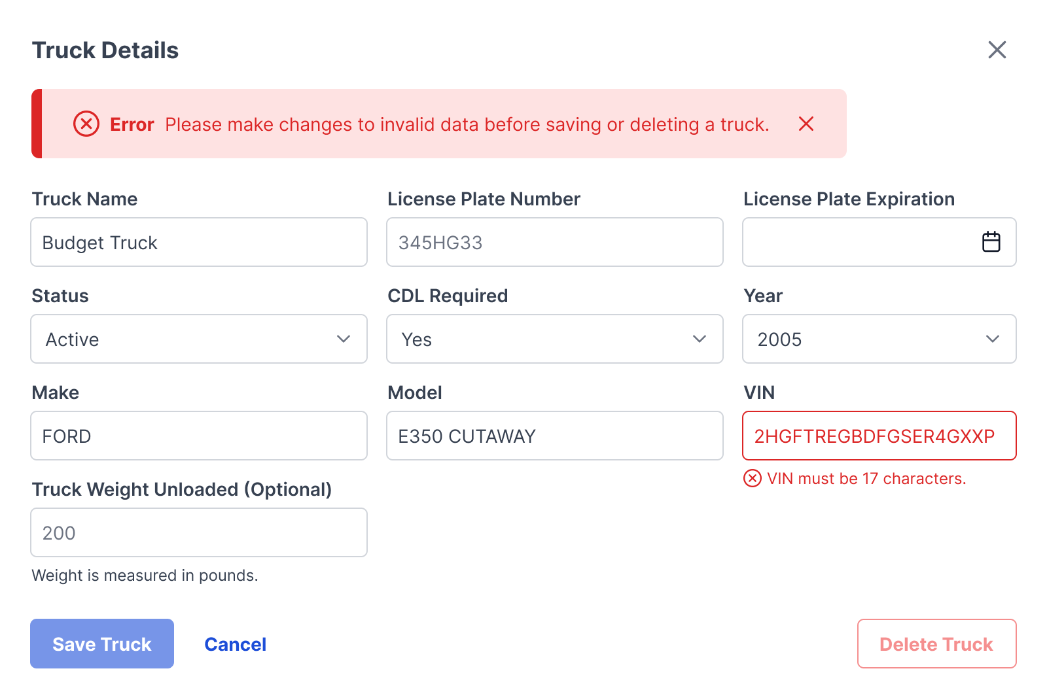Screen dimensions: 1047x692
Task: Click the error circle icon in banner
Action: click(x=86, y=124)
